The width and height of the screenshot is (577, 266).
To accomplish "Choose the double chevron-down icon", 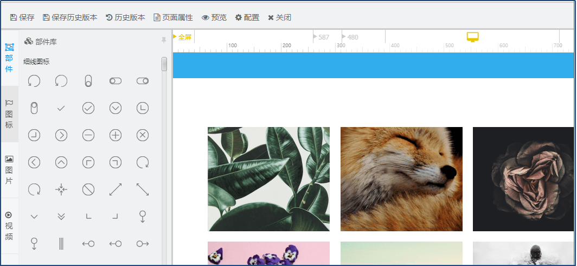I will coord(61,217).
